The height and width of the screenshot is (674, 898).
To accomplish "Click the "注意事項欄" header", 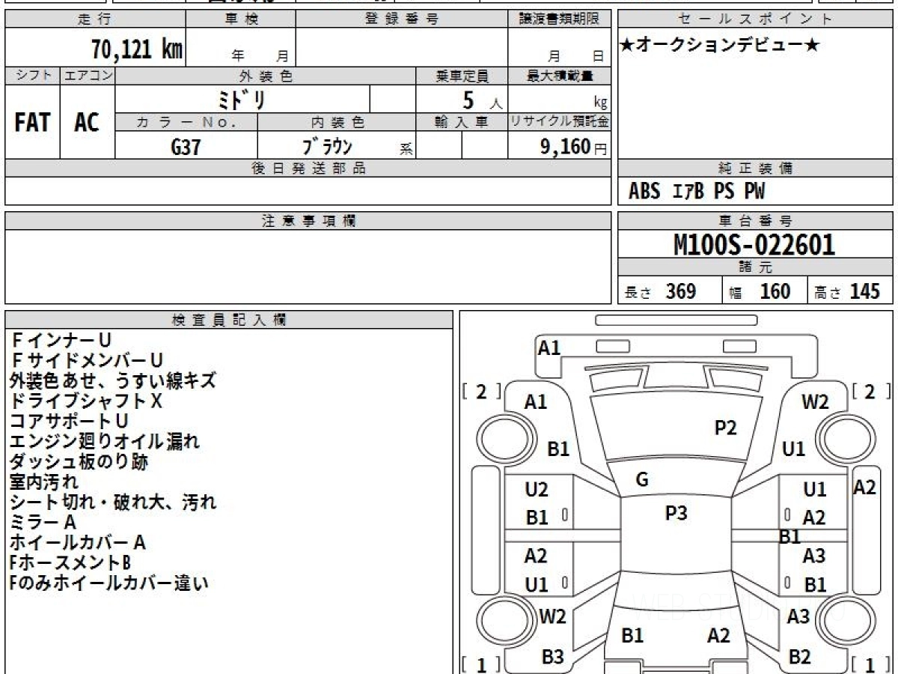I will [308, 221].
